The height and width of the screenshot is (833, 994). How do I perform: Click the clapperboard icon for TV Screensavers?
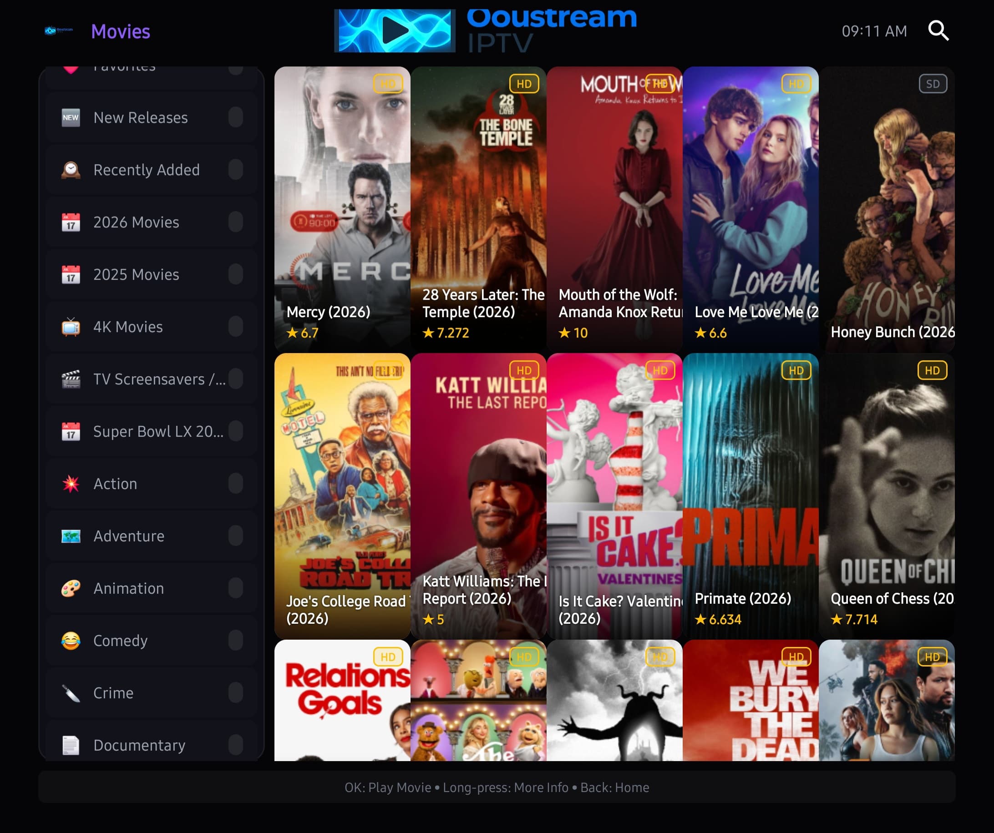pyautogui.click(x=71, y=379)
